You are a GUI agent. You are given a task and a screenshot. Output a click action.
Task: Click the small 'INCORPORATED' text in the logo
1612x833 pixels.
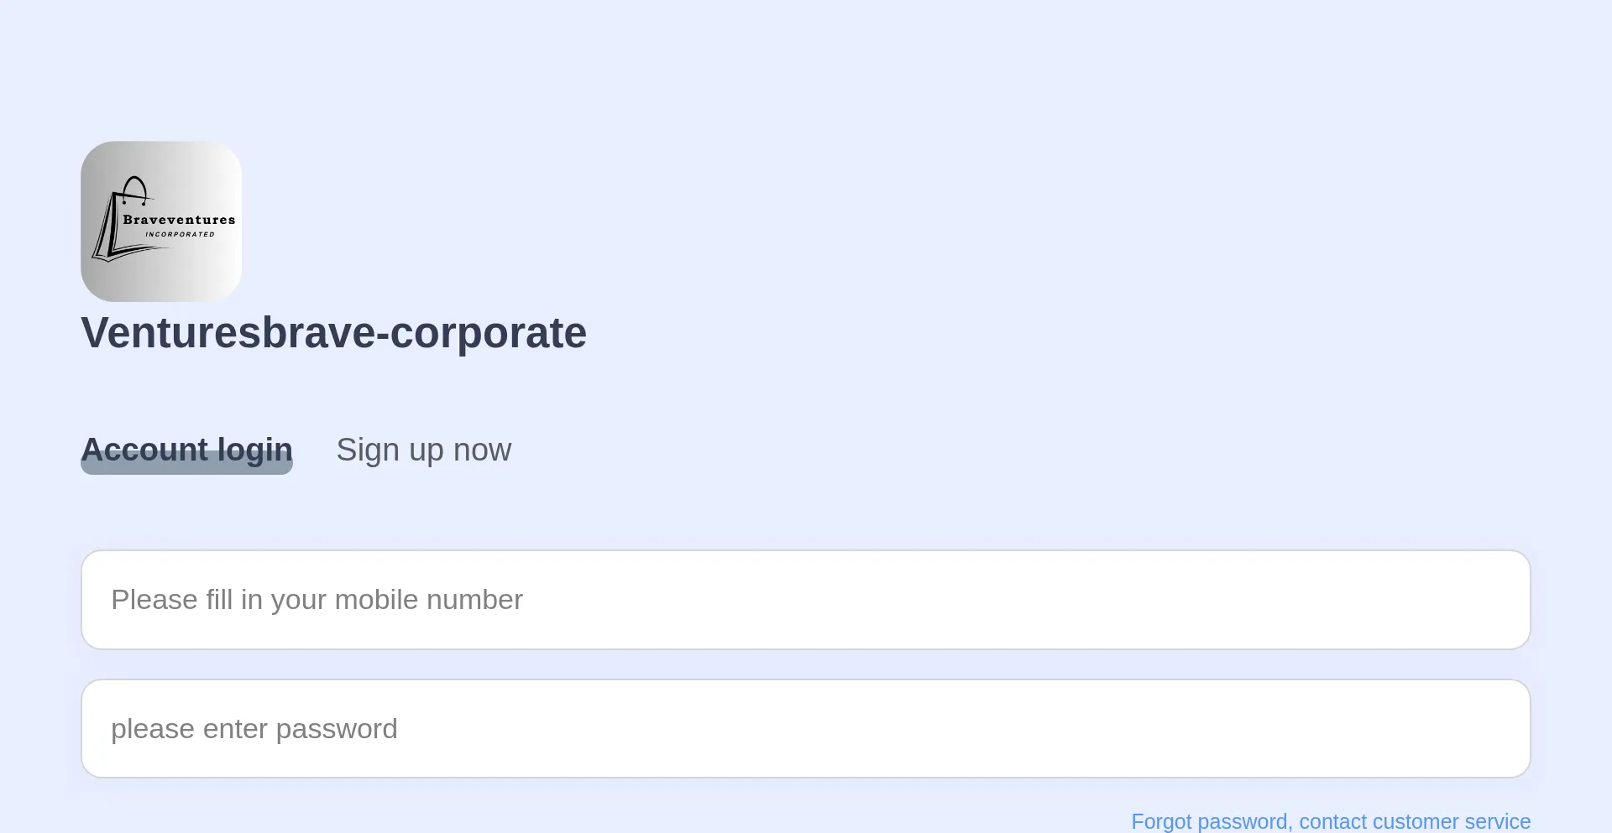tap(180, 235)
